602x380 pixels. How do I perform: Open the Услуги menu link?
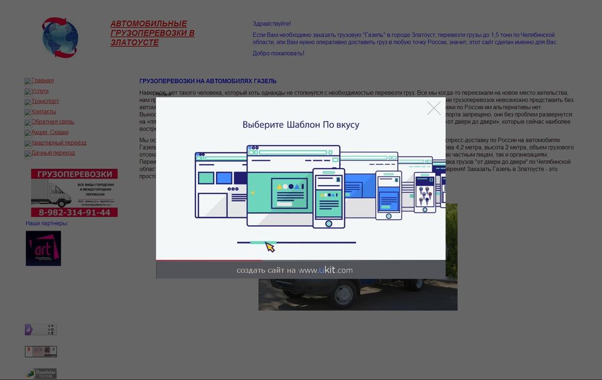(40, 91)
